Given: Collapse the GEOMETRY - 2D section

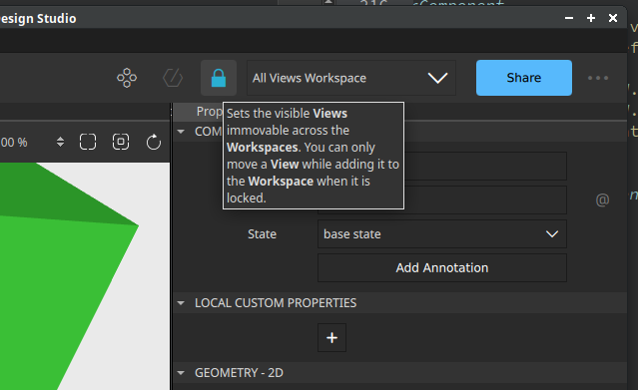Looking at the screenshot, I should pos(181,372).
